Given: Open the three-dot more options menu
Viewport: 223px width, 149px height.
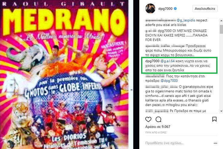Looking at the screenshot, I should [x=215, y=143].
